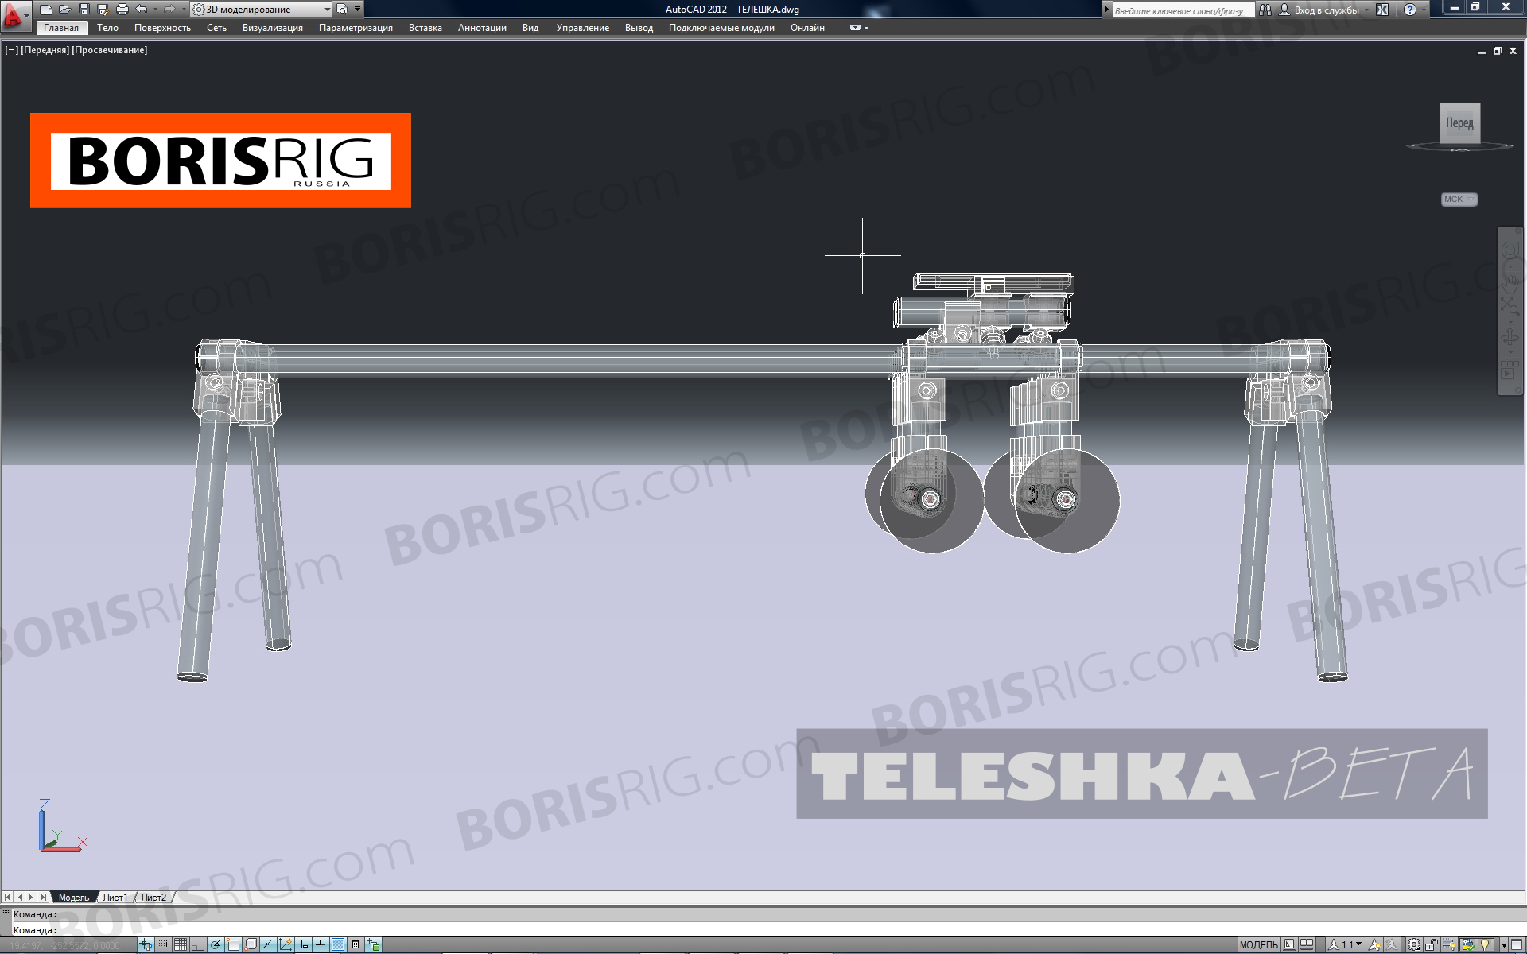Screen dimensions: 1527x954
Task: Toggle 3D Object Snap in status bar
Action: [251, 944]
